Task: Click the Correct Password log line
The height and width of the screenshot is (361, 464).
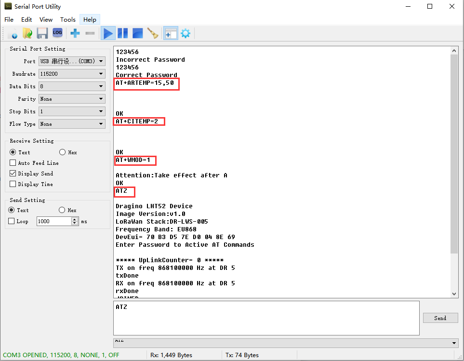Action: (146, 75)
